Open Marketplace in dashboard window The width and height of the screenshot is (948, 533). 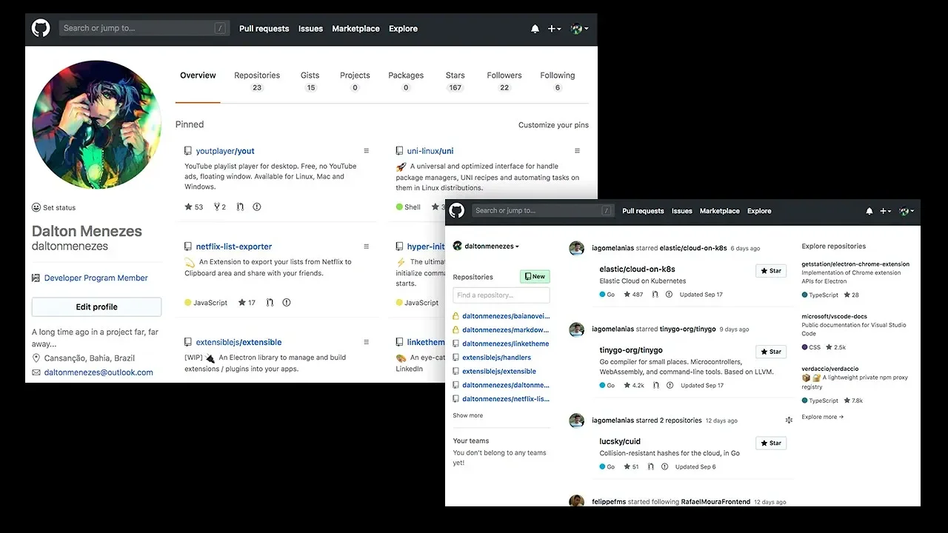coord(720,211)
